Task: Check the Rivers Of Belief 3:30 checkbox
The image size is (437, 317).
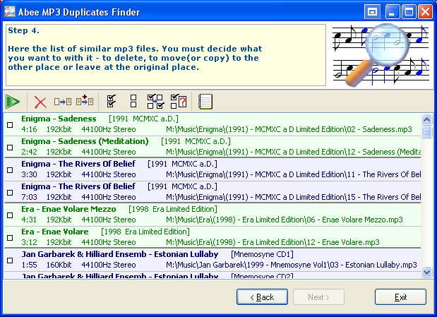Action: (x=10, y=169)
